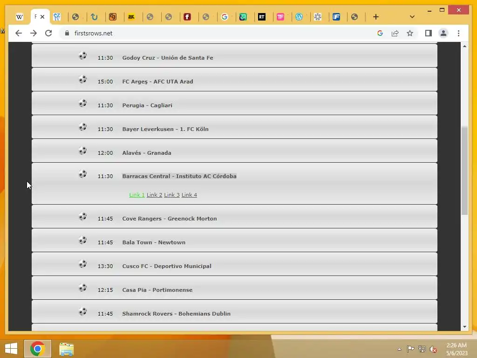Bookmark this page with the star icon
The height and width of the screenshot is (358, 477).
410,33
